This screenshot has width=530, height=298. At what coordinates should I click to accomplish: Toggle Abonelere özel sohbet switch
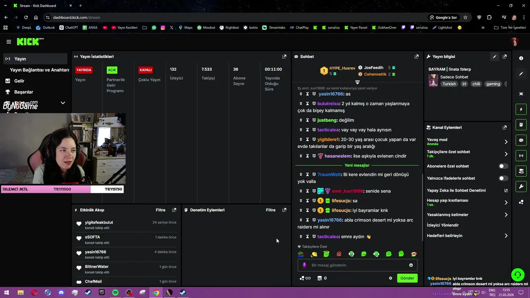tap(503, 166)
